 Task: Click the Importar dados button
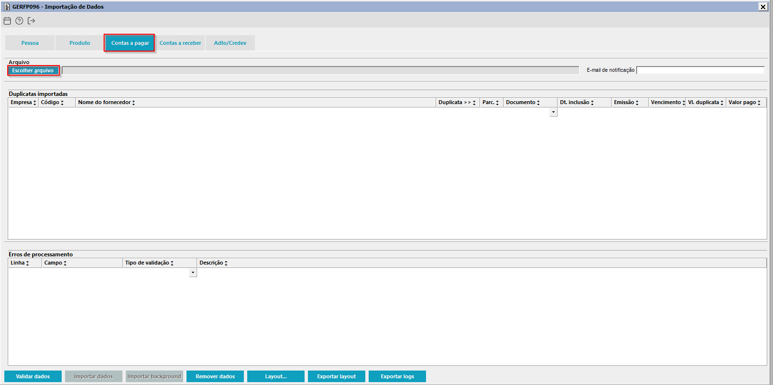pos(93,376)
